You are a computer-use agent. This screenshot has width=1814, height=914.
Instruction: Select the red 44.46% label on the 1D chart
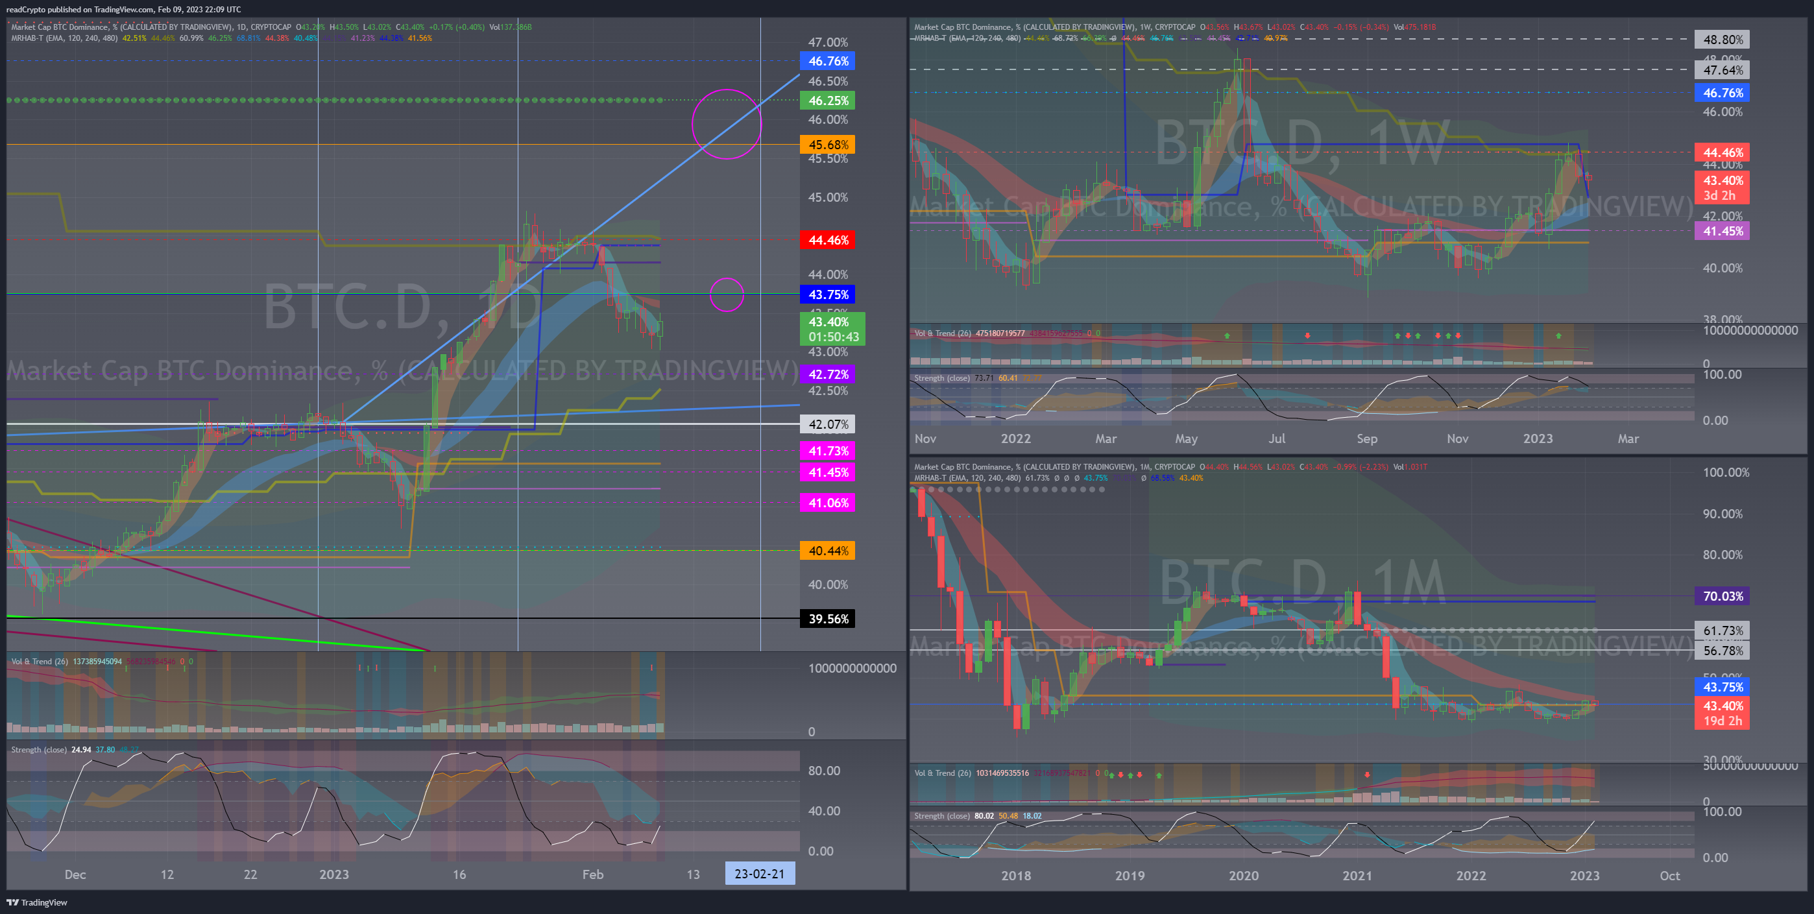tap(827, 240)
